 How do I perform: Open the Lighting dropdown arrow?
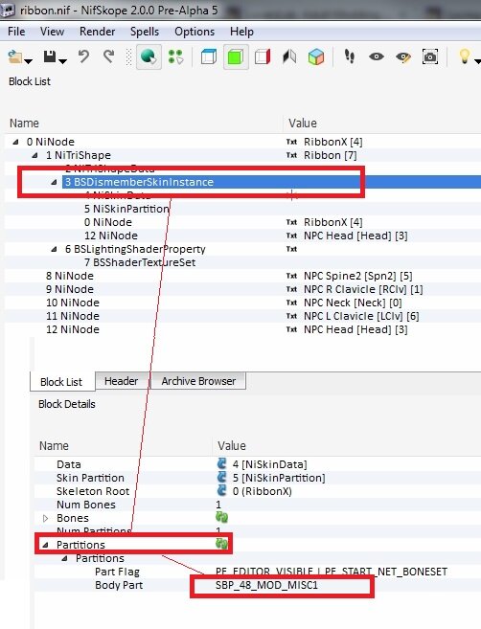[477, 61]
